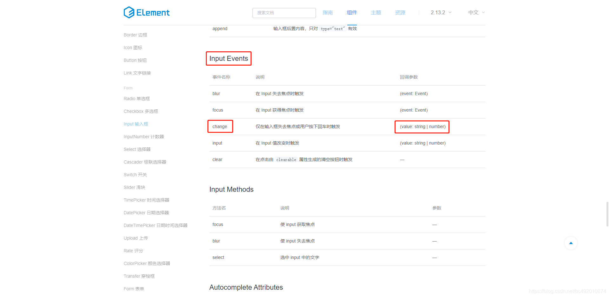
Task: Go to Button 按钮 in sidebar
Action: coord(135,60)
